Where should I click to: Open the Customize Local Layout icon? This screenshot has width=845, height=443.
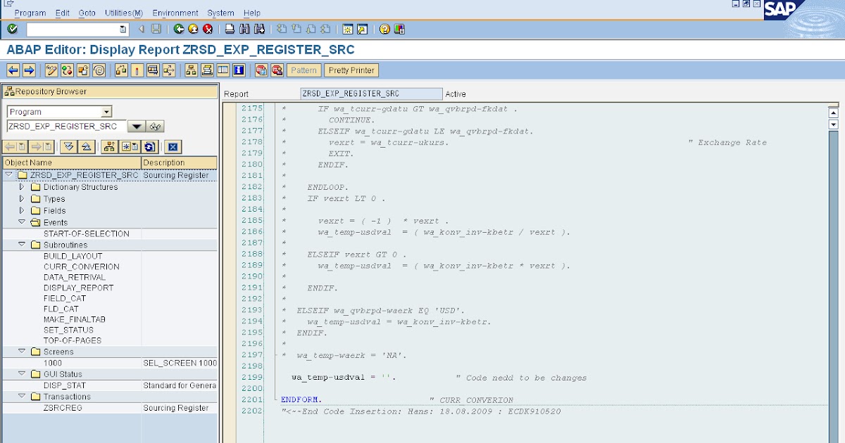[399, 29]
